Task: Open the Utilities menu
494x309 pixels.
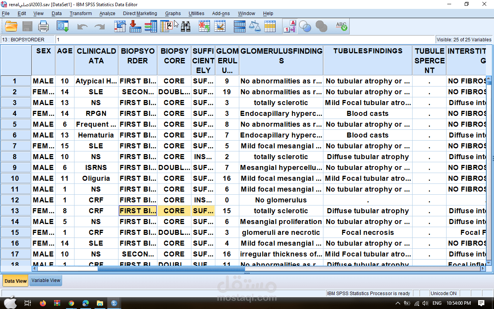Action: (x=196, y=13)
